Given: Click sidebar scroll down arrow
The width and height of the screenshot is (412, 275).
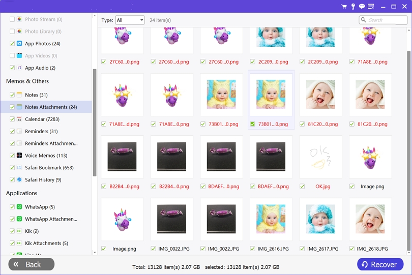Looking at the screenshot, I should pyautogui.click(x=94, y=252).
